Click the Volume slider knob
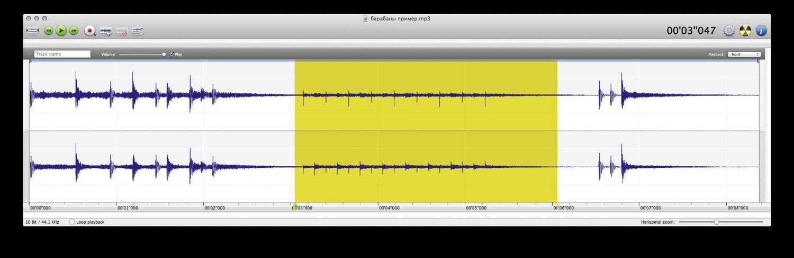The height and width of the screenshot is (258, 794). tap(164, 54)
